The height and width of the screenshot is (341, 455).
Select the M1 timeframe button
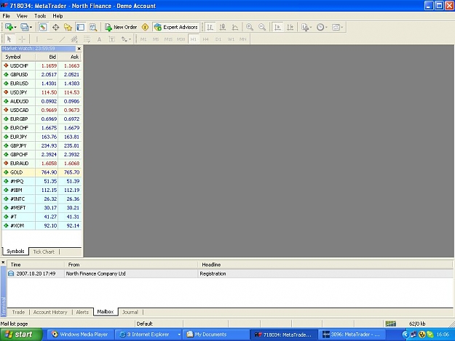143,39
